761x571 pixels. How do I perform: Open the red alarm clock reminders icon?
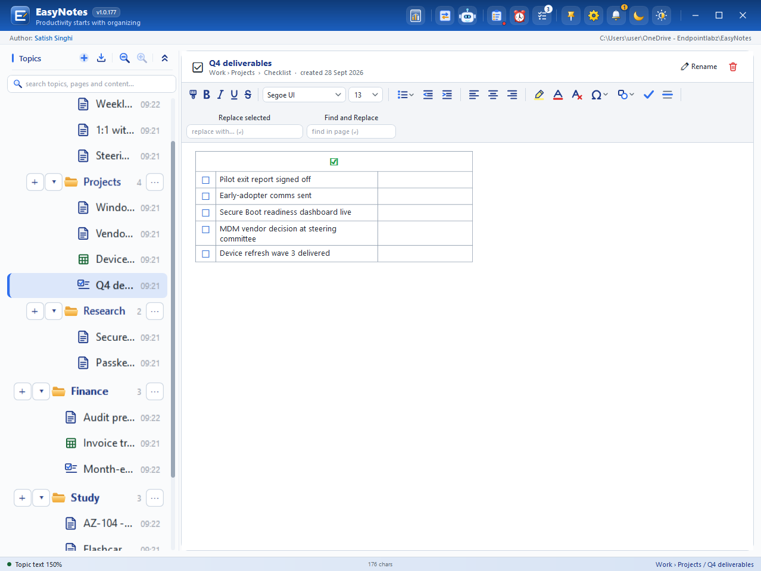520,16
